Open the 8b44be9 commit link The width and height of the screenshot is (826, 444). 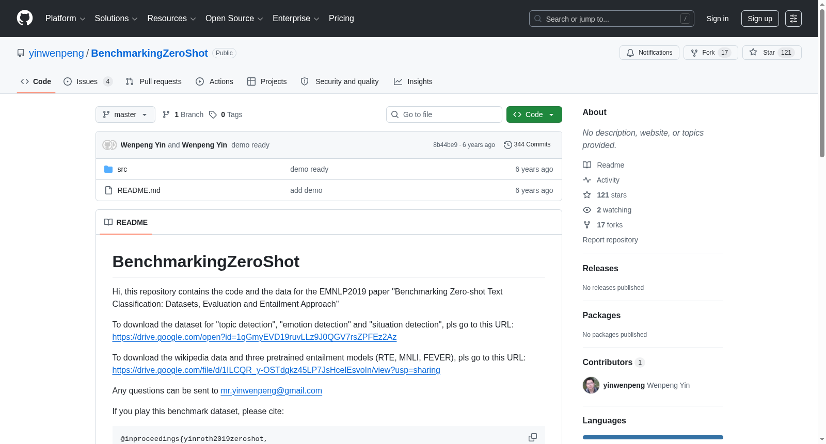pyautogui.click(x=445, y=145)
